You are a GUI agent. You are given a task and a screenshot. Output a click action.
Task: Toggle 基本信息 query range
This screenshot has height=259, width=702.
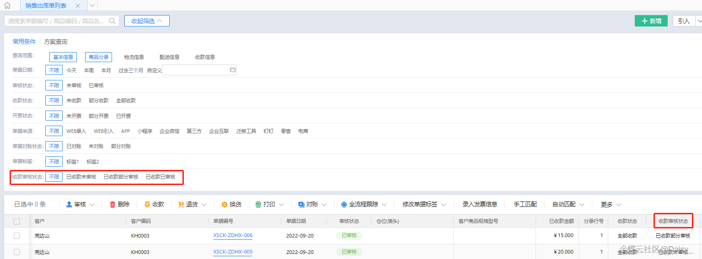coord(63,57)
